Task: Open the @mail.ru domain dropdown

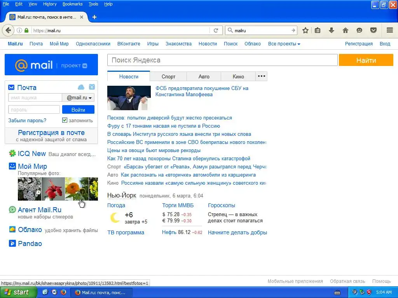Action: (79, 97)
